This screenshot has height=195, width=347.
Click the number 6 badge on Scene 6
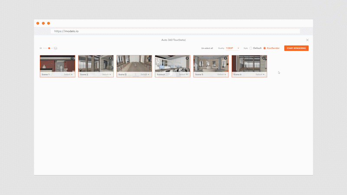[264, 58]
